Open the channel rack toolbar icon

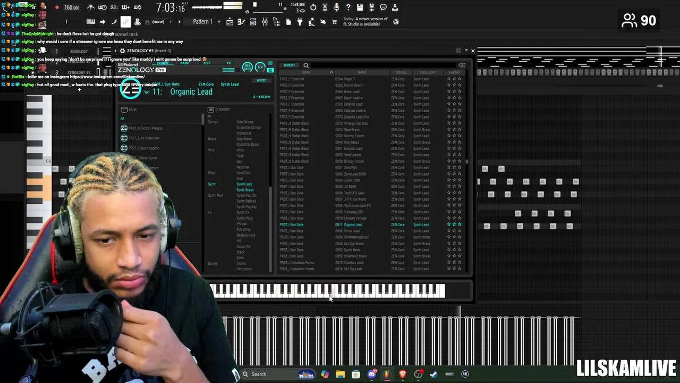253,22
